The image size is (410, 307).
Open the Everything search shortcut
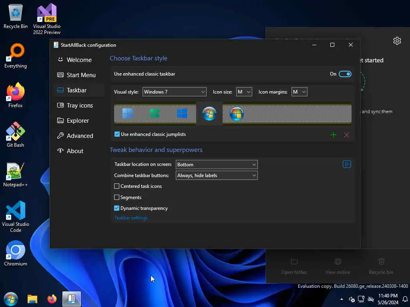coord(16,56)
